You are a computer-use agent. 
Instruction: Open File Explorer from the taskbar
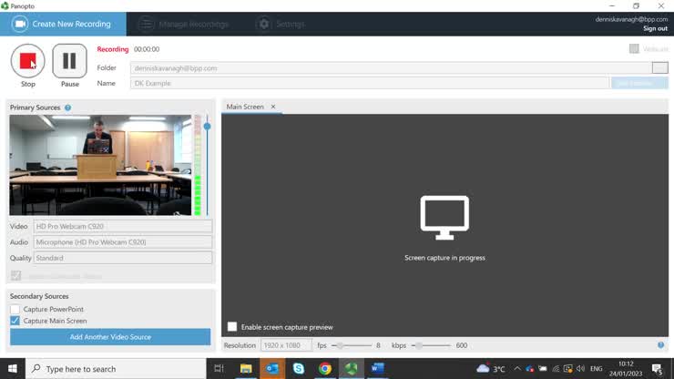pyautogui.click(x=246, y=369)
